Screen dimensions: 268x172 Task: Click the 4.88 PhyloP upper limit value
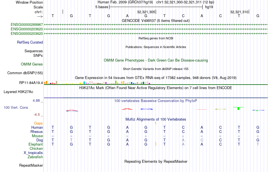point(36,101)
